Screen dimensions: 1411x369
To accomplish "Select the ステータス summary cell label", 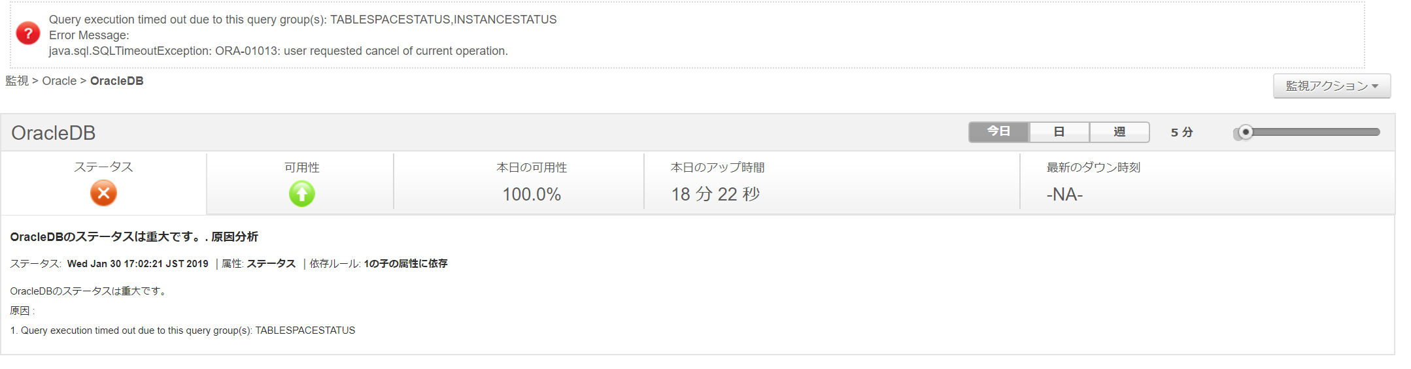I will [x=103, y=167].
